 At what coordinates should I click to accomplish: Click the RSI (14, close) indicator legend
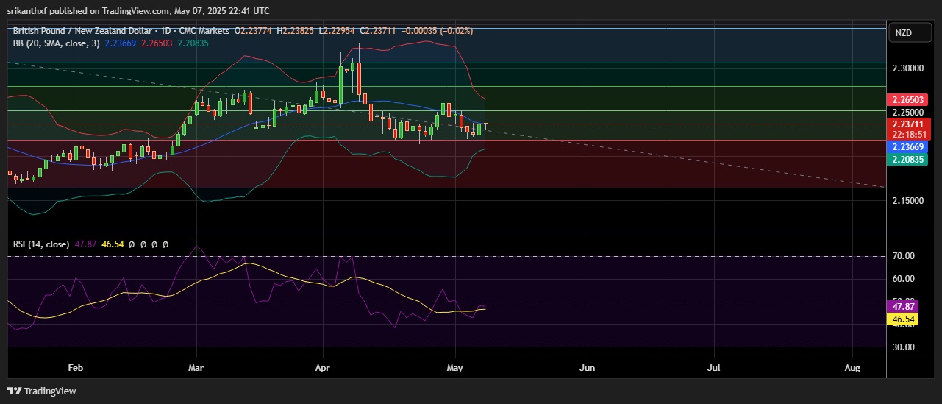point(40,244)
